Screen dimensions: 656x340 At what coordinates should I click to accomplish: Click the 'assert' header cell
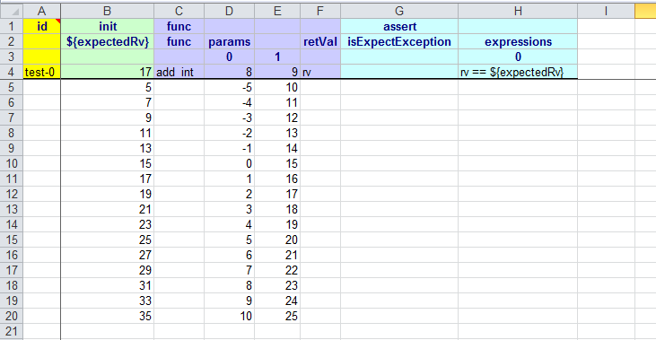click(x=399, y=26)
